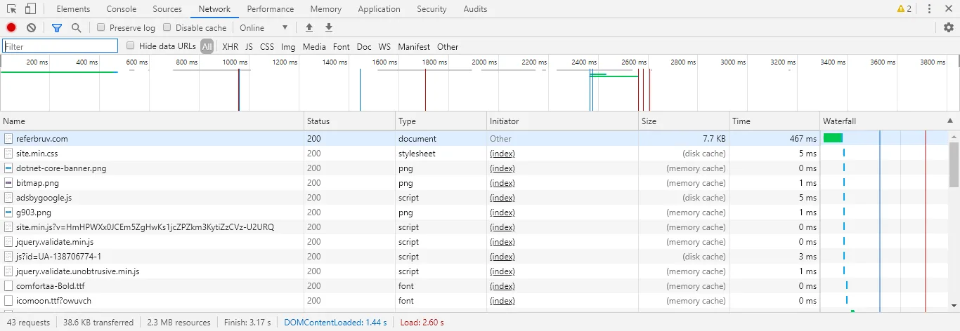Select the referbruv.com request row

(474, 139)
